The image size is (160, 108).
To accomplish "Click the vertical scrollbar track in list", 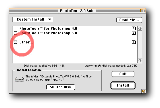I will 140,45.
